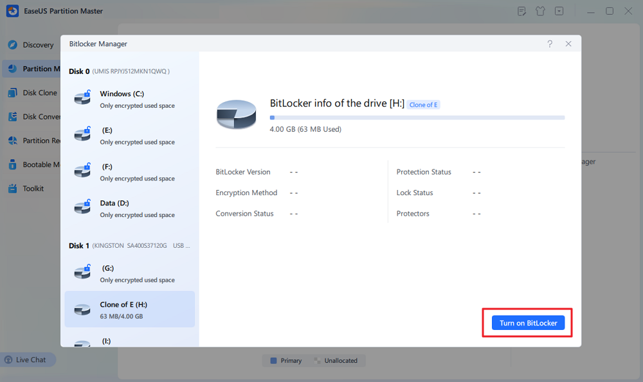Open the Bitlocker Manager help question mark
Viewport: 643px width, 382px height.
tap(550, 44)
